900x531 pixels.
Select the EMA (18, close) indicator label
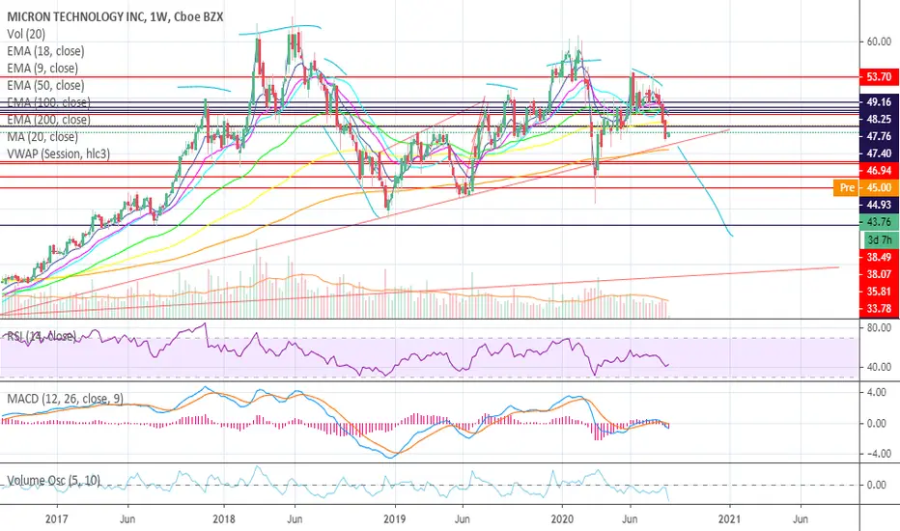[45, 51]
